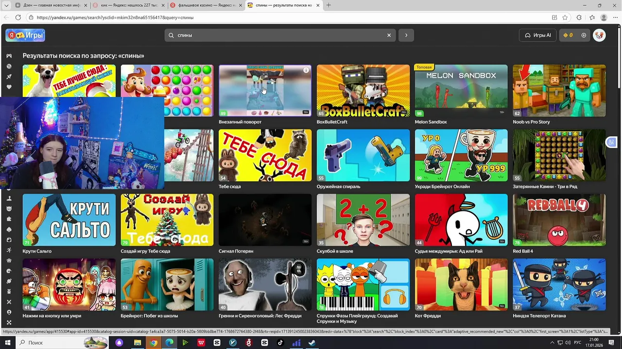Open Noob vs Pro Story thumbnail
622x349 pixels.
(559, 91)
